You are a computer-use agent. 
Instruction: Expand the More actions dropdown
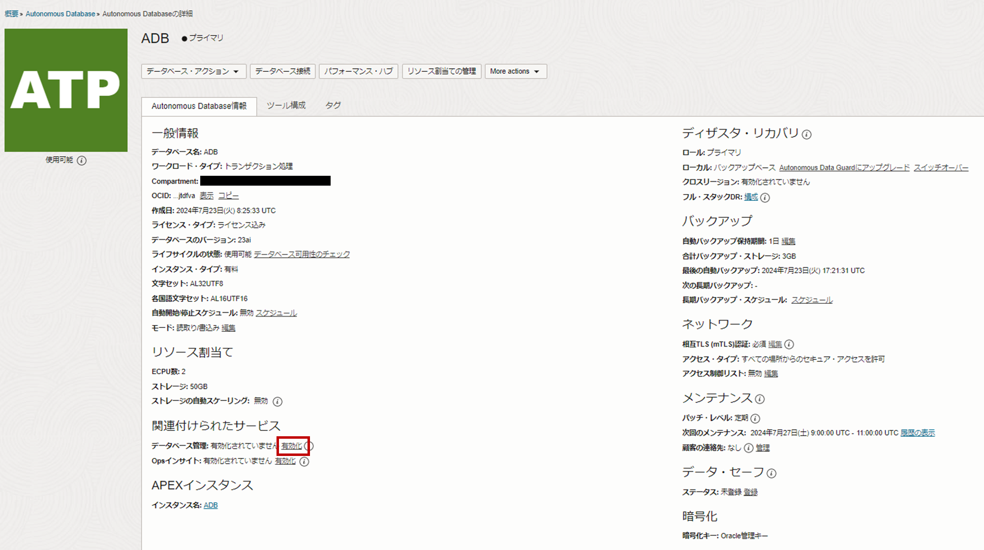[x=515, y=71]
